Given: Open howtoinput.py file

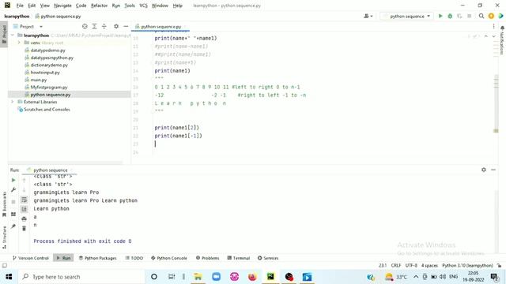Looking at the screenshot, I should click(x=45, y=73).
